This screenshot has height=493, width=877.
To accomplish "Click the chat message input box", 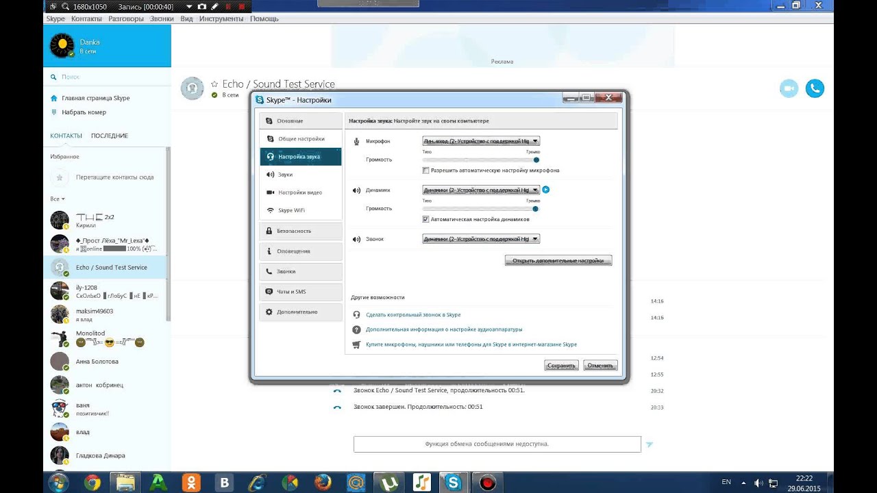I will tap(497, 444).
